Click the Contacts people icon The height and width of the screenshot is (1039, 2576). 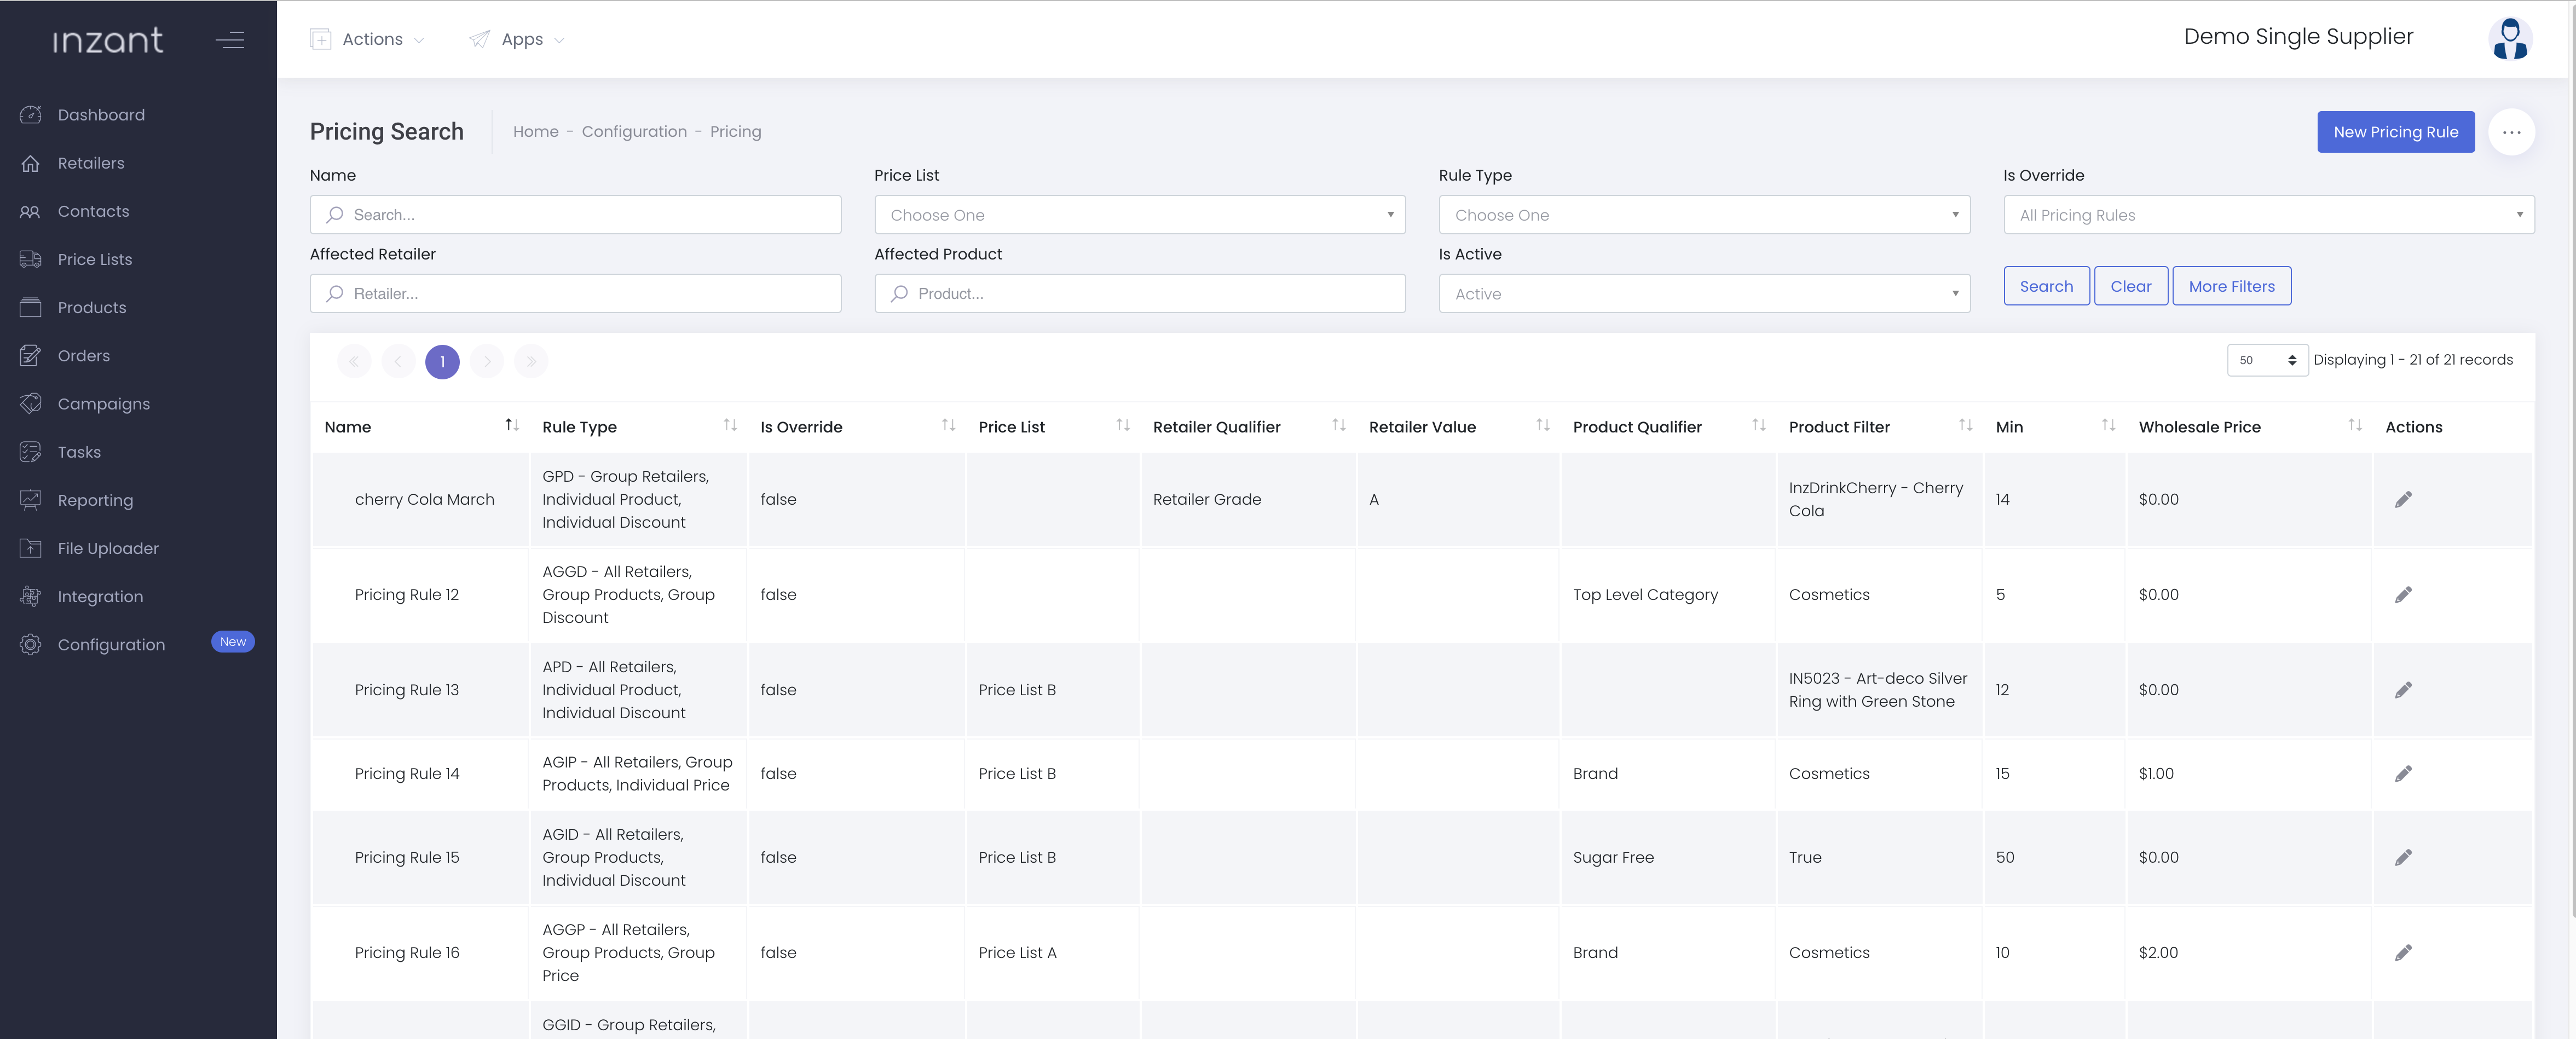point(31,211)
